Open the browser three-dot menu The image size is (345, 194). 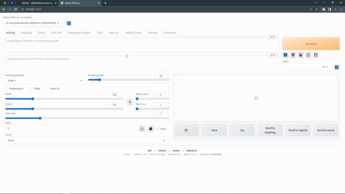[341, 10]
